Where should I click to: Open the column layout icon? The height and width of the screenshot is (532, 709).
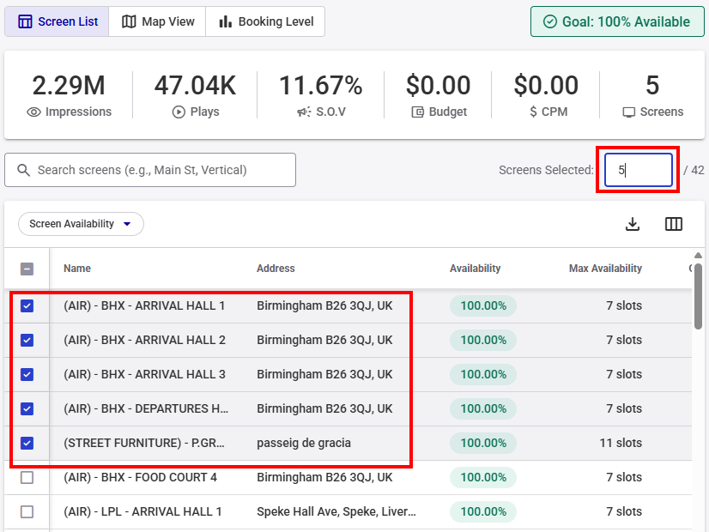pos(674,224)
